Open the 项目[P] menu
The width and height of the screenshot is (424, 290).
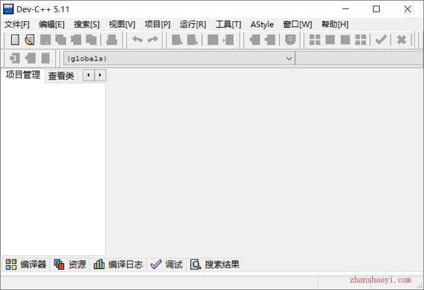tap(157, 24)
